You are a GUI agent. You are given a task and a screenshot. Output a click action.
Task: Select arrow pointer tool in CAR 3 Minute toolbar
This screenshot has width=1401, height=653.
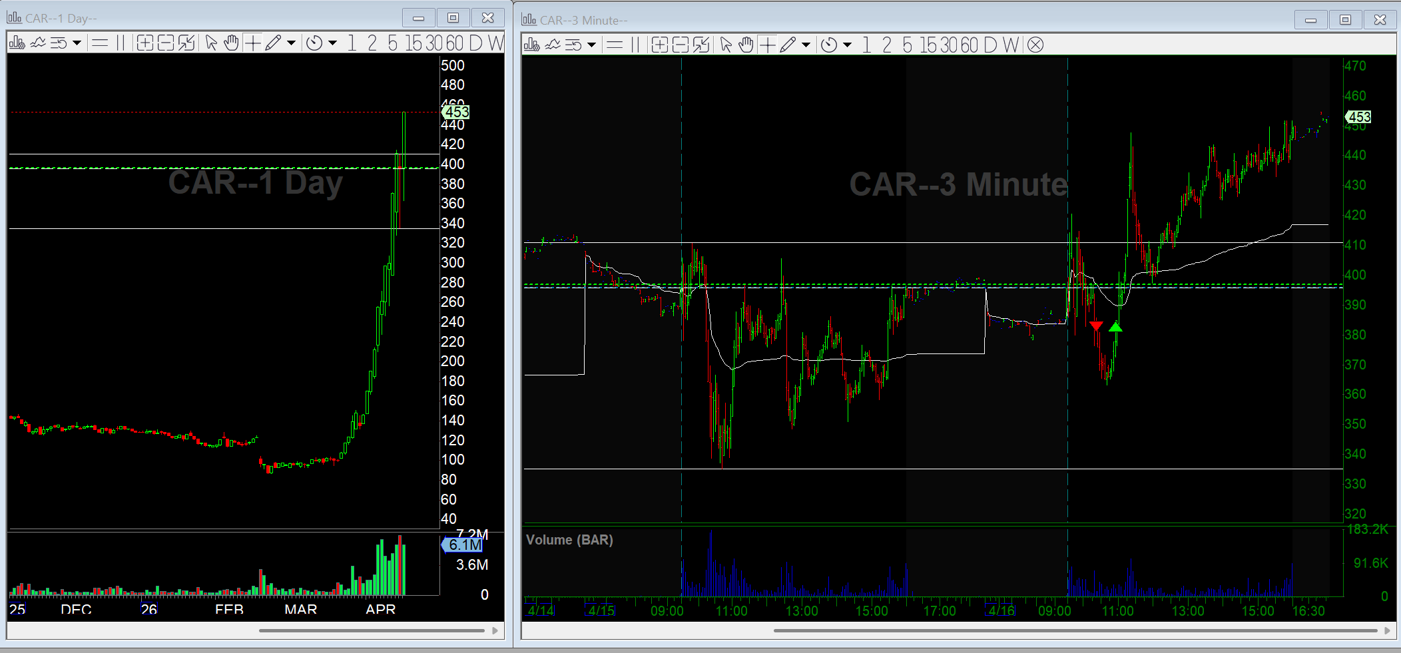726,45
